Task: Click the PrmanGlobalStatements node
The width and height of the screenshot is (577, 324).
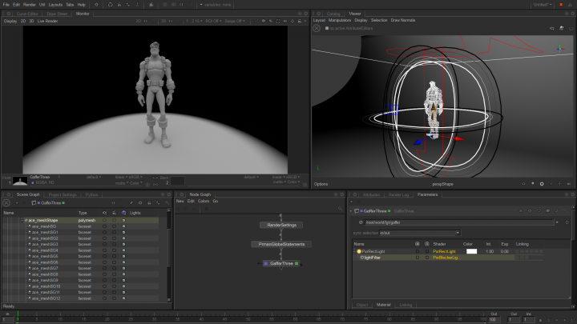Action: pyautogui.click(x=280, y=244)
